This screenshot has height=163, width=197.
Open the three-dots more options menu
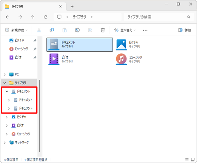click(x=145, y=30)
